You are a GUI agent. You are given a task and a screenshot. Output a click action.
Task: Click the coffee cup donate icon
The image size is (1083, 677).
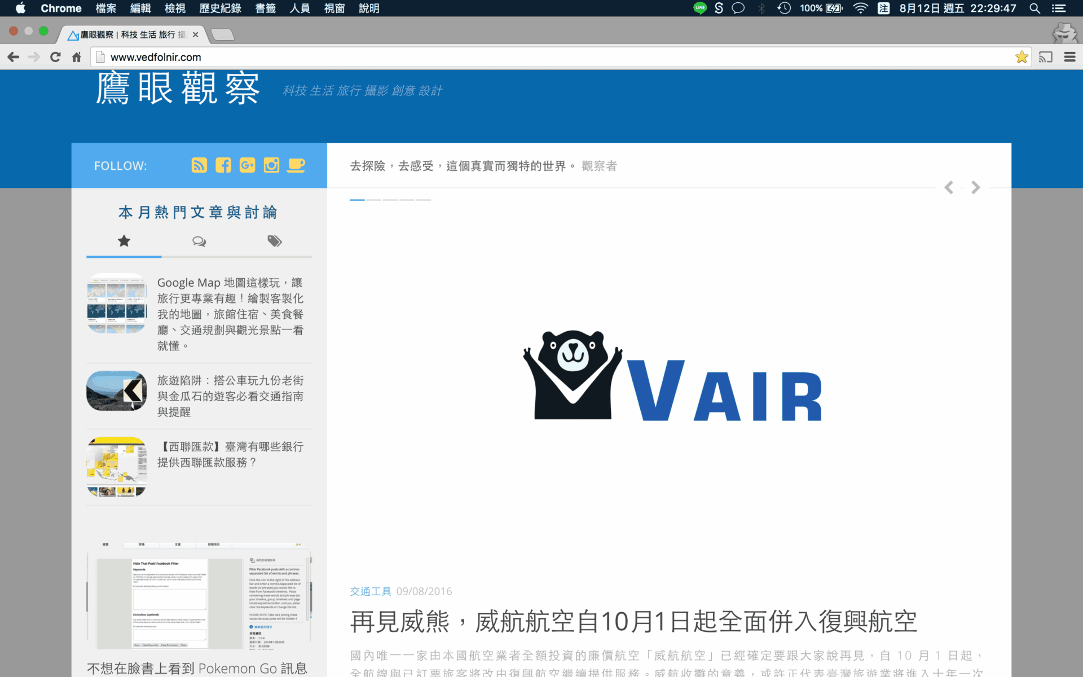coord(296,165)
